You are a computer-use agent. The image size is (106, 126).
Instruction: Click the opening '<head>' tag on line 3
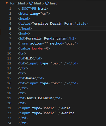tap(24, 19)
